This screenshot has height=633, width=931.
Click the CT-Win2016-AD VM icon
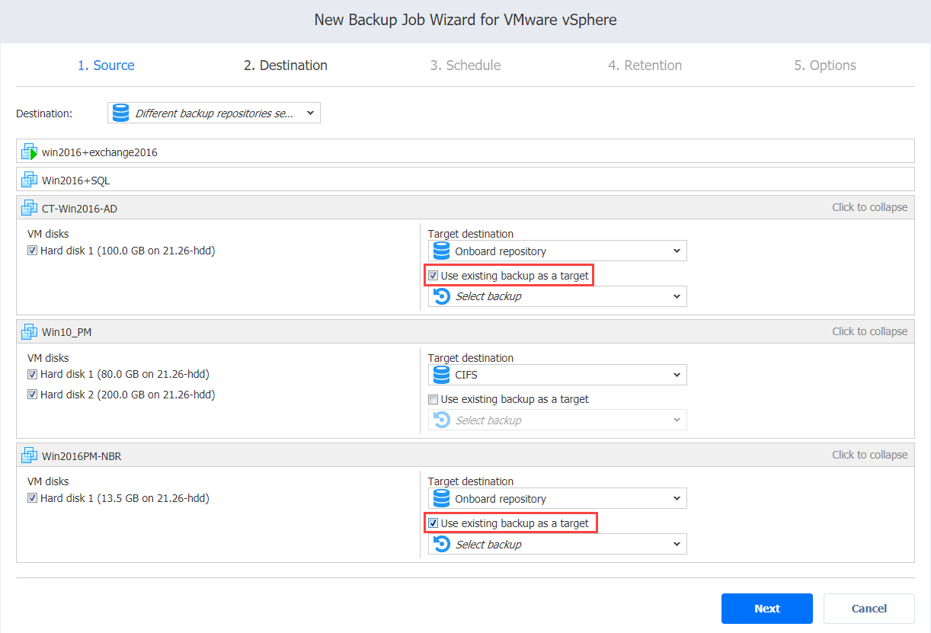[x=29, y=208]
